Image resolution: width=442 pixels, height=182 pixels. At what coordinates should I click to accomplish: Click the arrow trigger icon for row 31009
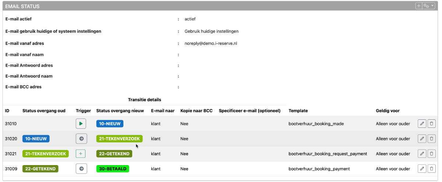tap(81, 169)
